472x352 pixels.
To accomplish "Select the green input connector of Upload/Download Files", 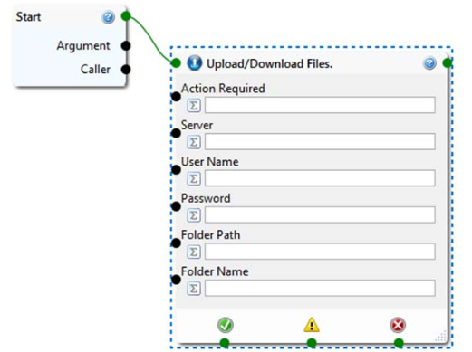I will [176, 63].
